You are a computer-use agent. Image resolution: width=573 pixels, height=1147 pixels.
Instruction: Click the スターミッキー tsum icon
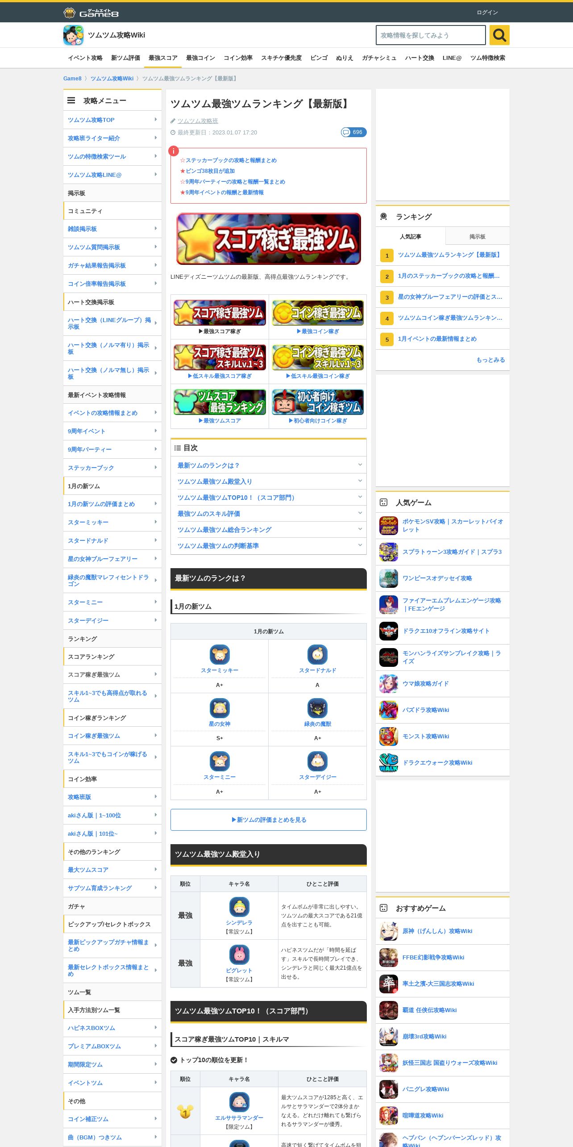(x=220, y=654)
